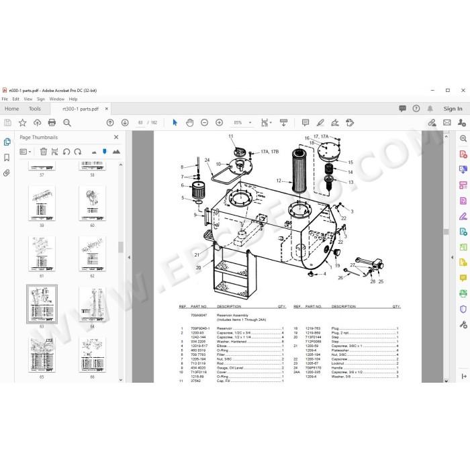This screenshot has width=470, height=470.
Task: Select page 64 thumbnail
Action: [93, 305]
